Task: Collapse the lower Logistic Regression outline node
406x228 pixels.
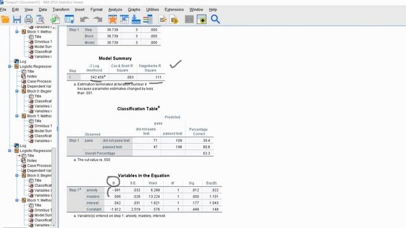Action: click(10, 151)
